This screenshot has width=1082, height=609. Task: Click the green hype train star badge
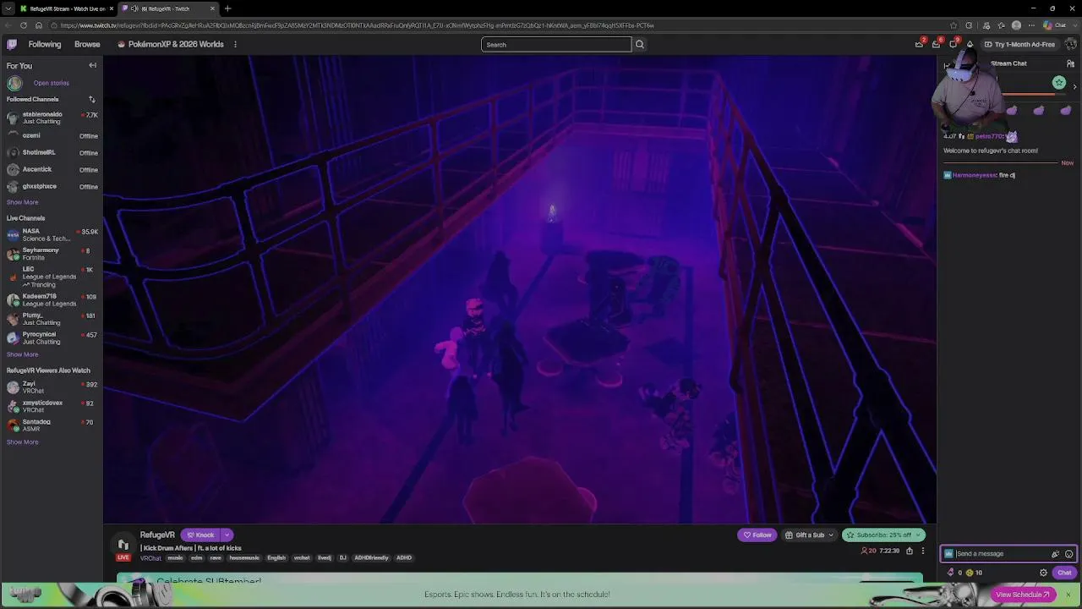pos(1059,82)
